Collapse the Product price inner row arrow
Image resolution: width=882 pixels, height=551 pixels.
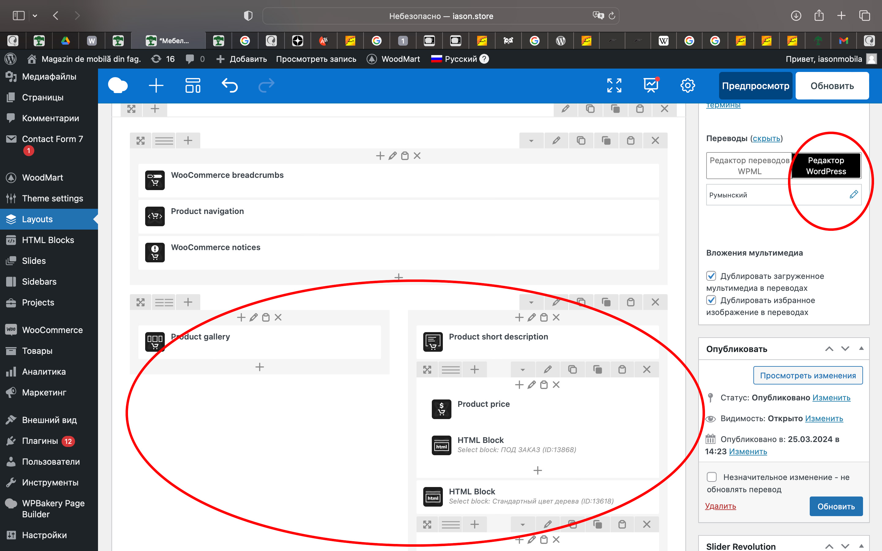tap(523, 369)
